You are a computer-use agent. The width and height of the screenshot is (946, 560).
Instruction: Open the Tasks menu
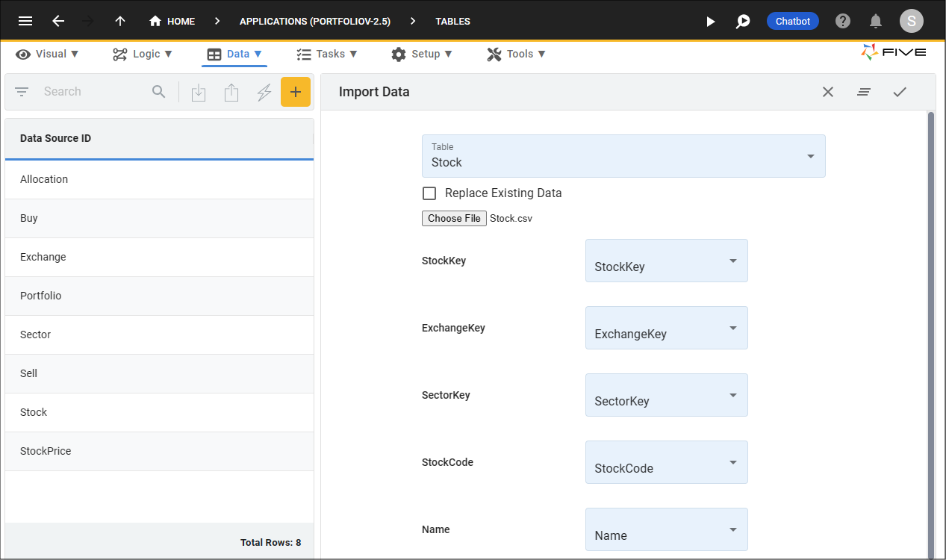[x=327, y=54]
